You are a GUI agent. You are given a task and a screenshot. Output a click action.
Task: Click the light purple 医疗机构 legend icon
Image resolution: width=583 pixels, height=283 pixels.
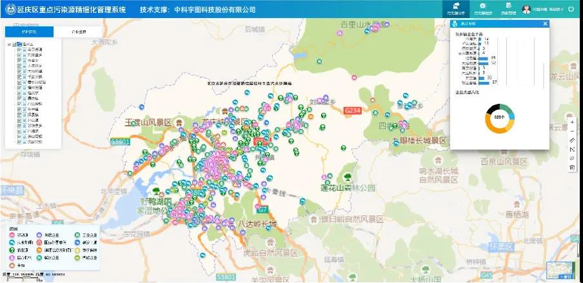12,258
